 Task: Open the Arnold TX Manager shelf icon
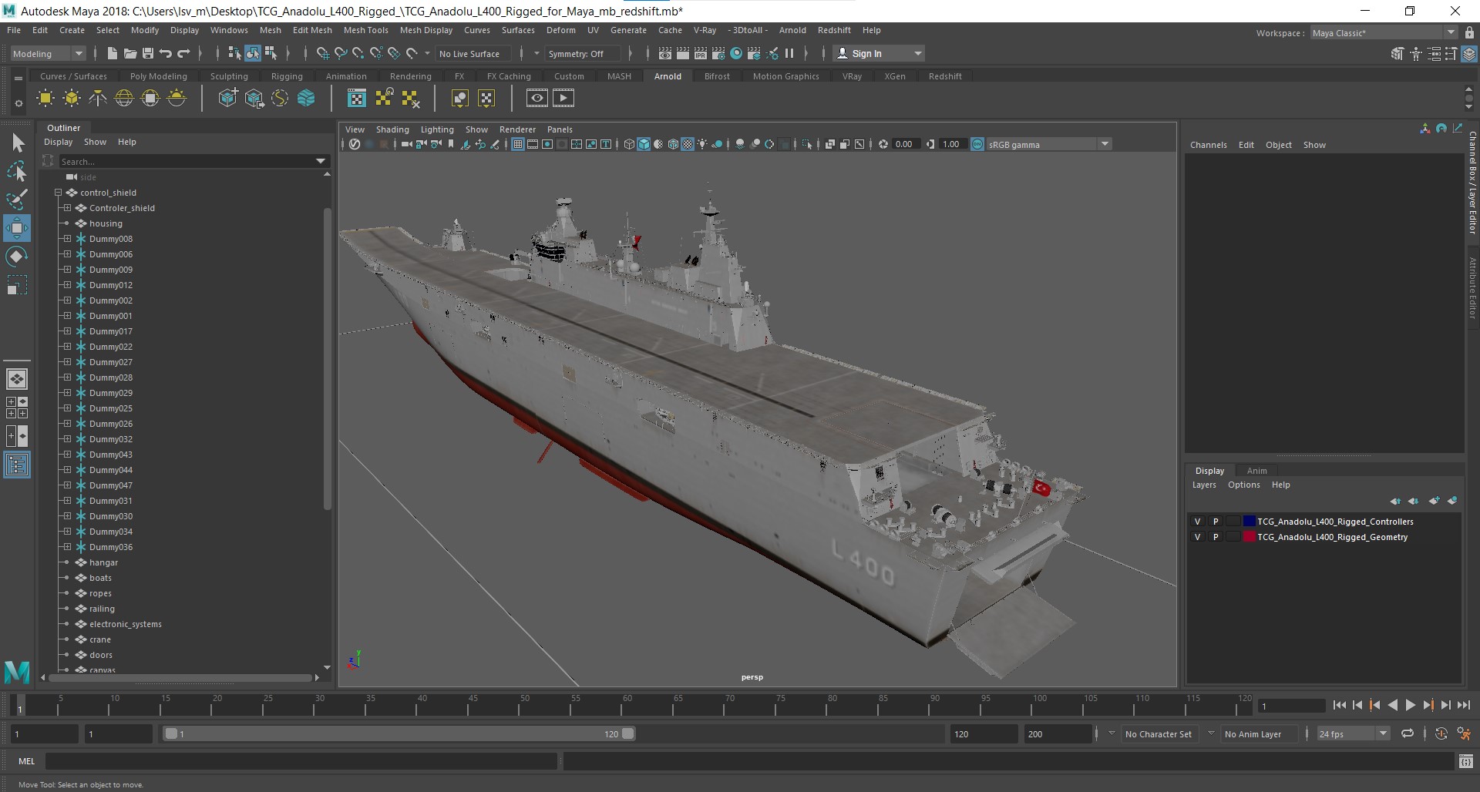357,99
